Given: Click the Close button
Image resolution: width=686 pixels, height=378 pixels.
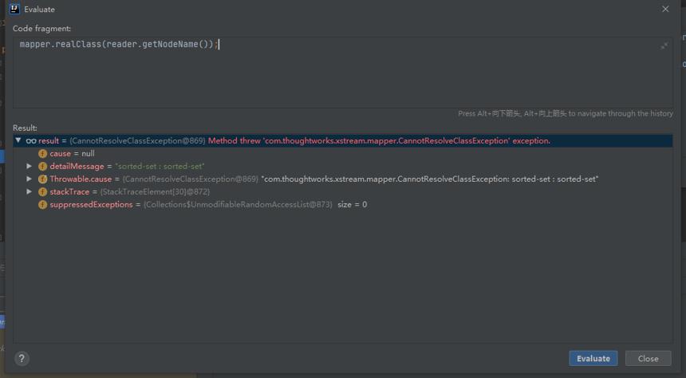Looking at the screenshot, I should pyautogui.click(x=648, y=358).
